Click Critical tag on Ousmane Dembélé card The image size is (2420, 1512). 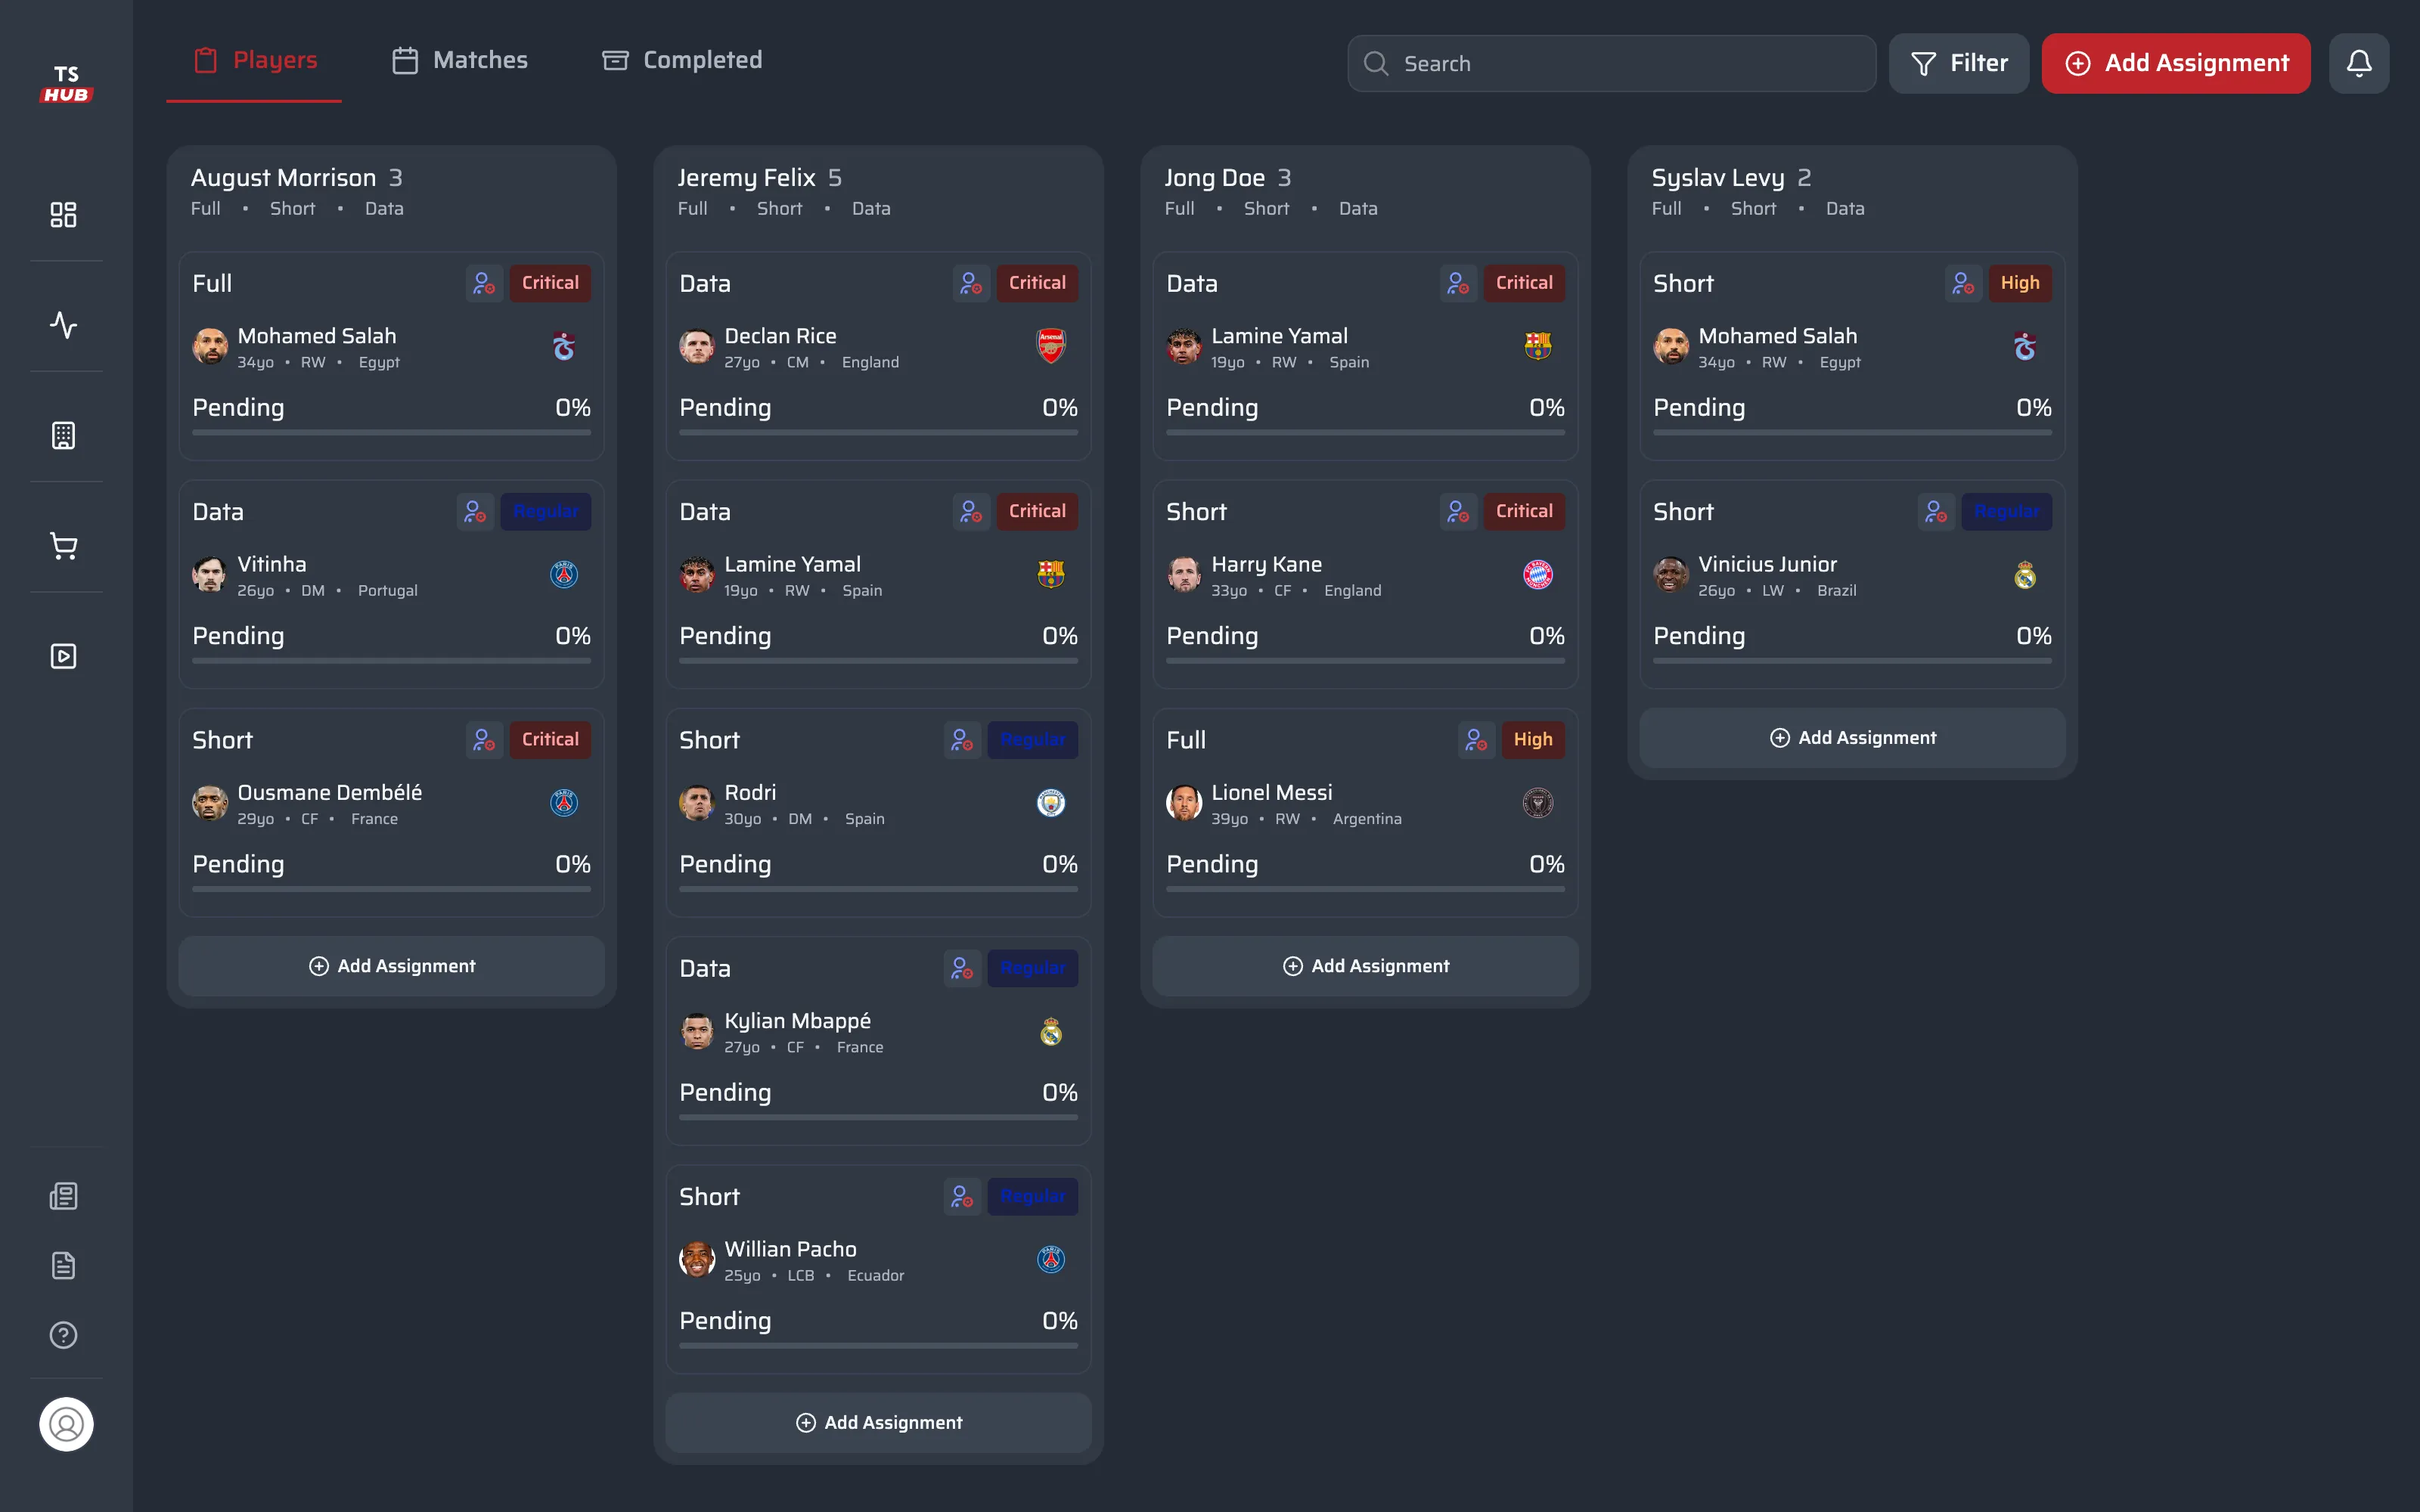pos(550,739)
